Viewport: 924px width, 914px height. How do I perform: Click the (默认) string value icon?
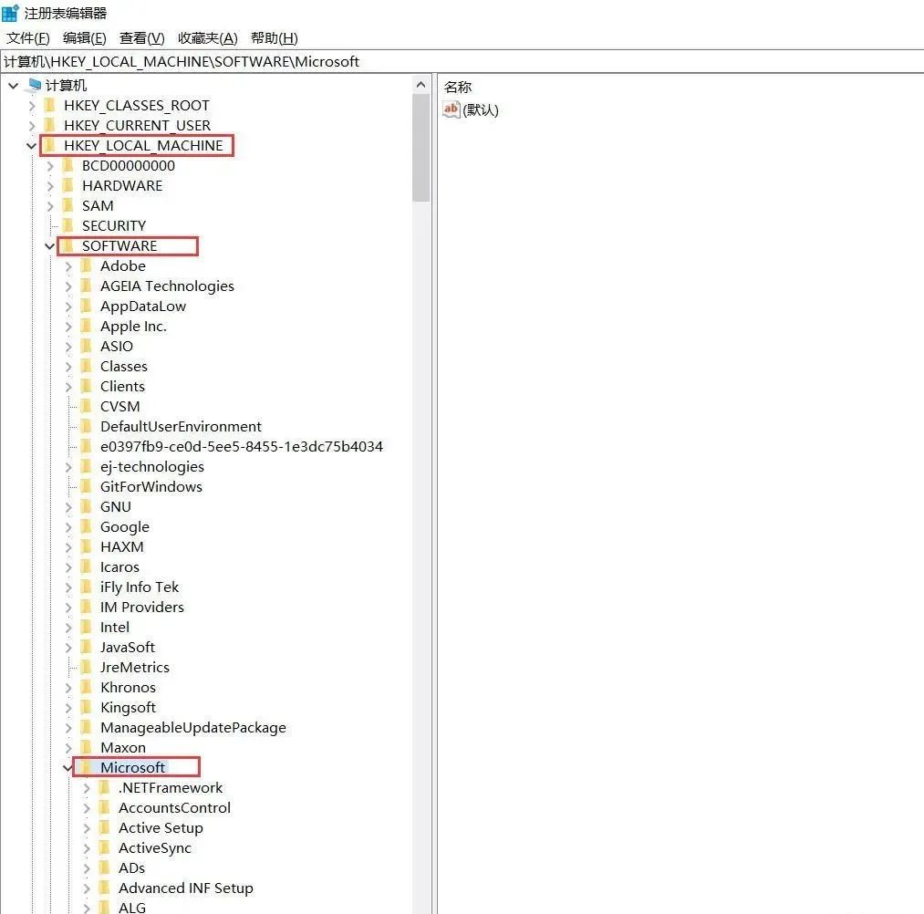coord(452,109)
